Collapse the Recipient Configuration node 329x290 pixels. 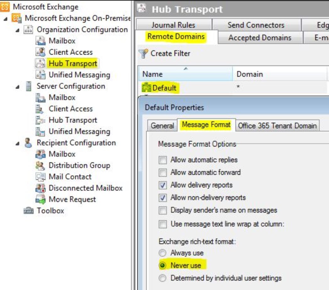pyautogui.click(x=18, y=144)
